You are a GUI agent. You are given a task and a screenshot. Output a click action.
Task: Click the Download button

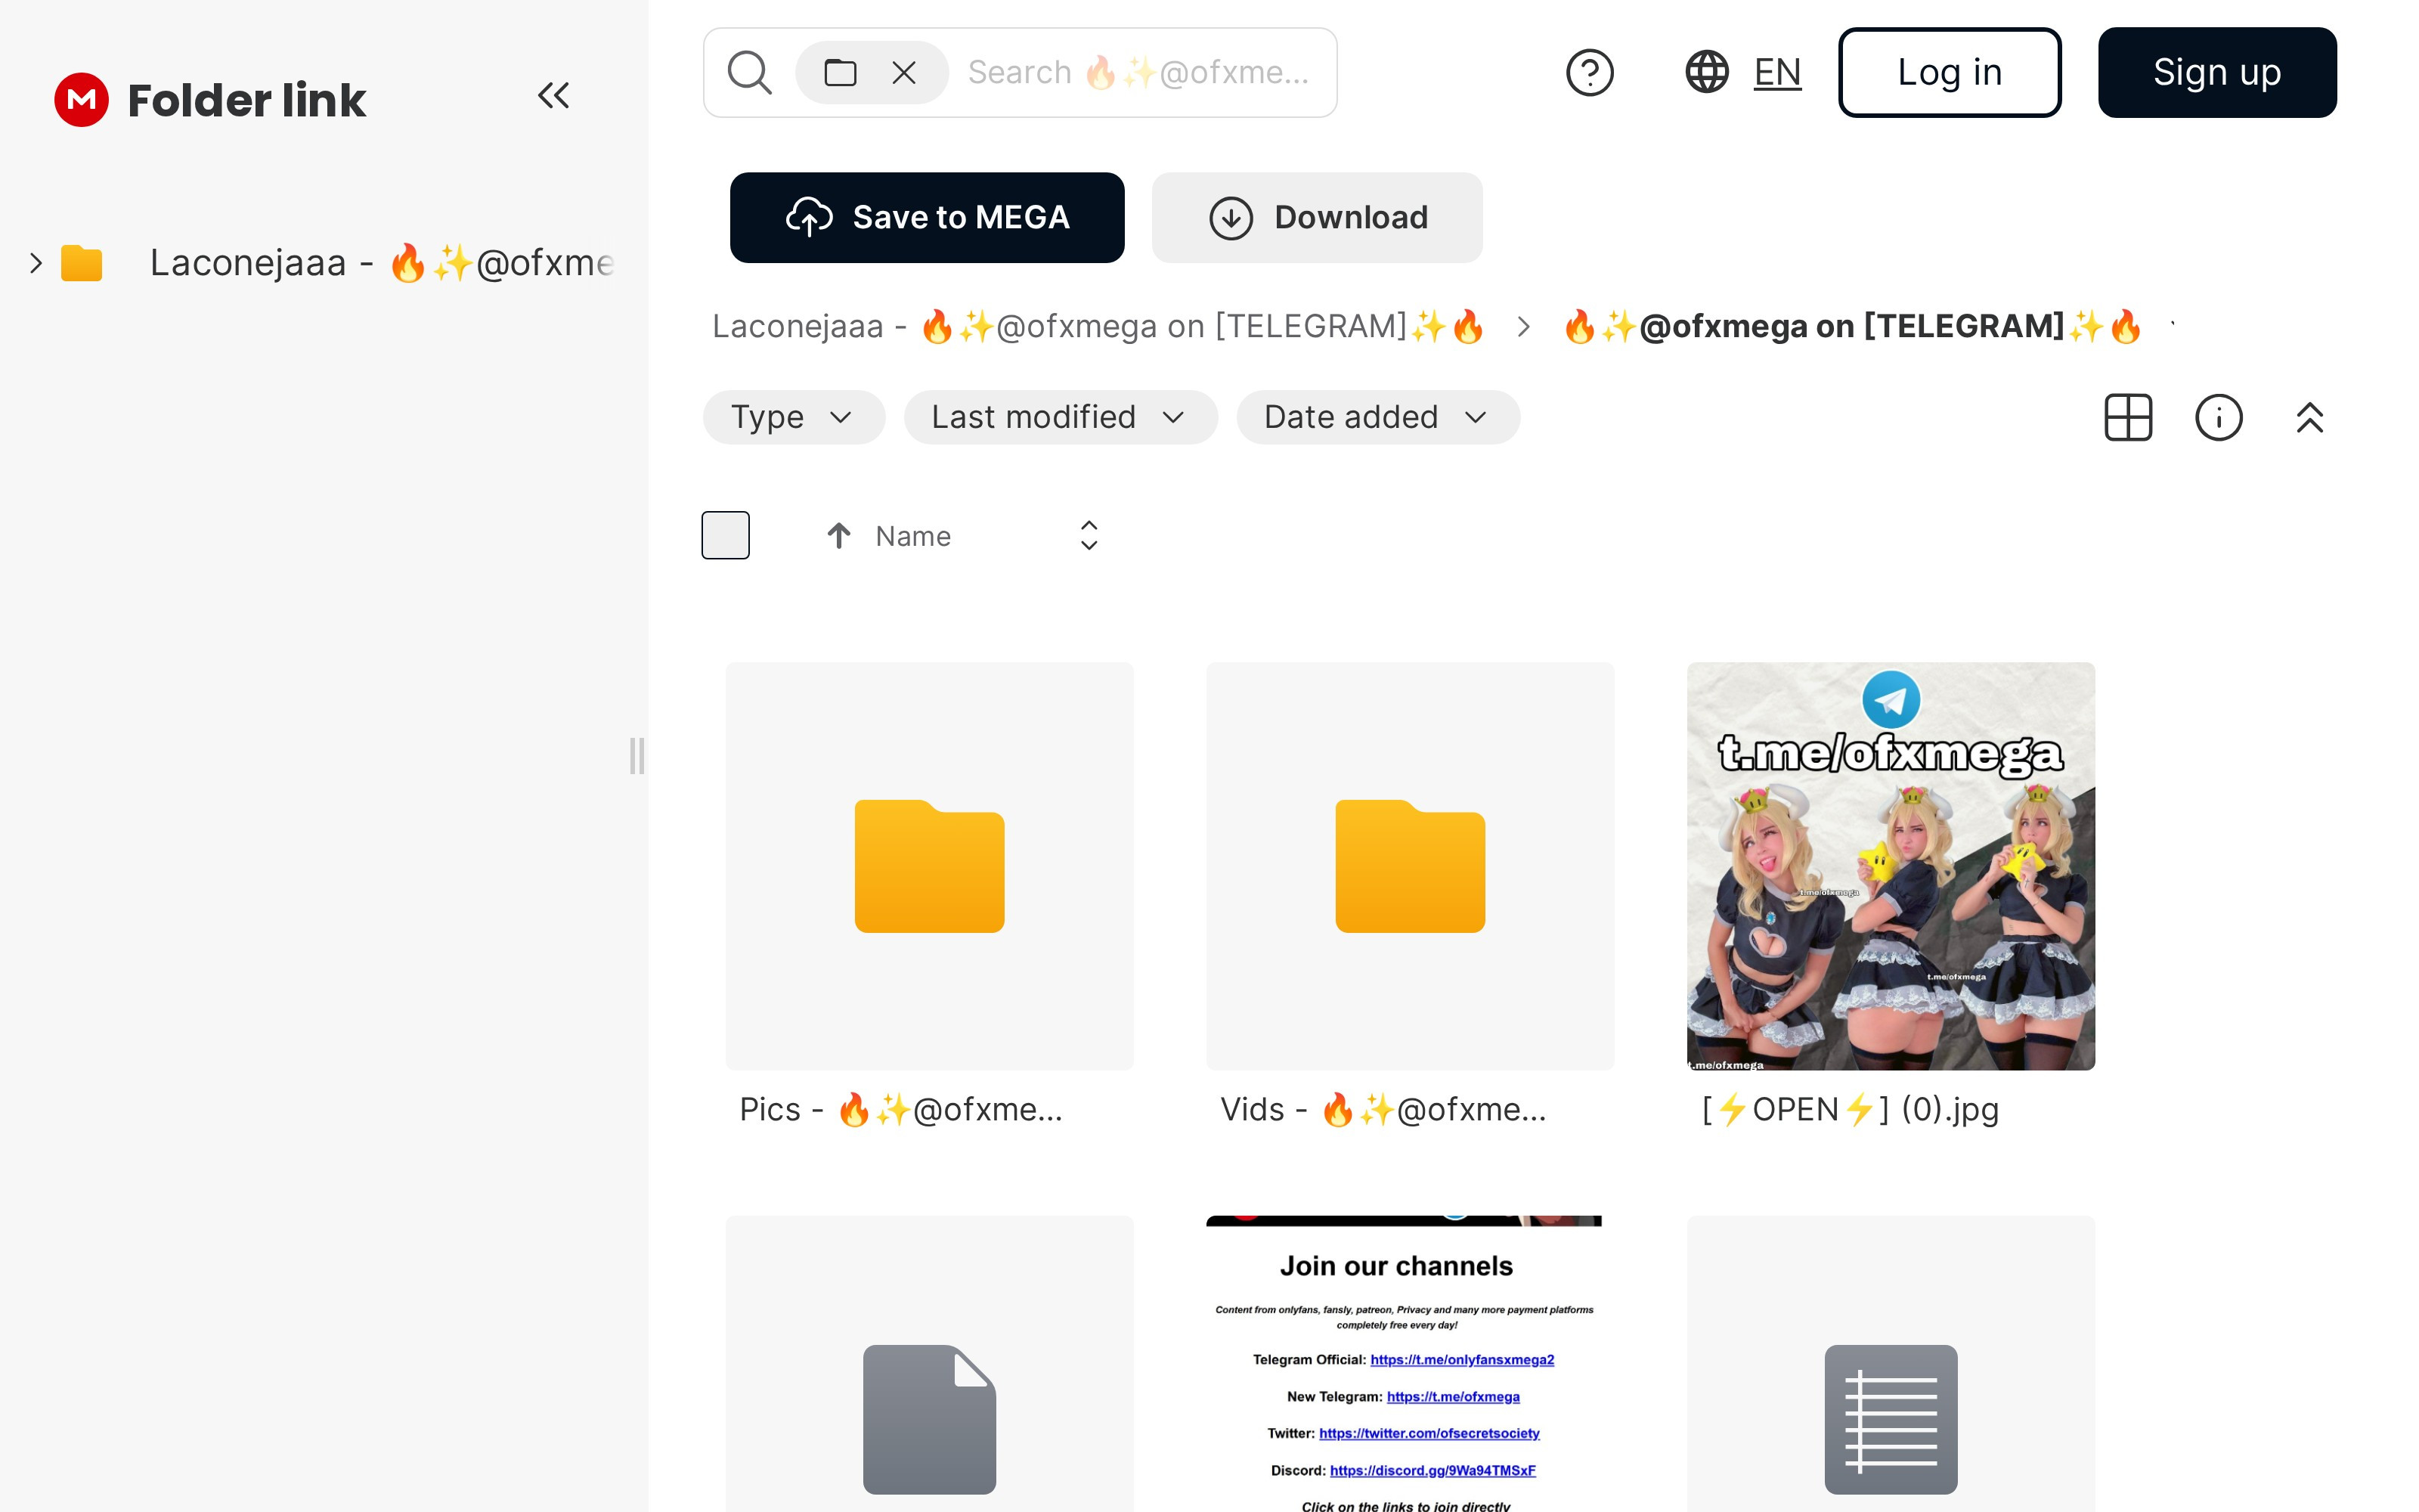pyautogui.click(x=1316, y=217)
